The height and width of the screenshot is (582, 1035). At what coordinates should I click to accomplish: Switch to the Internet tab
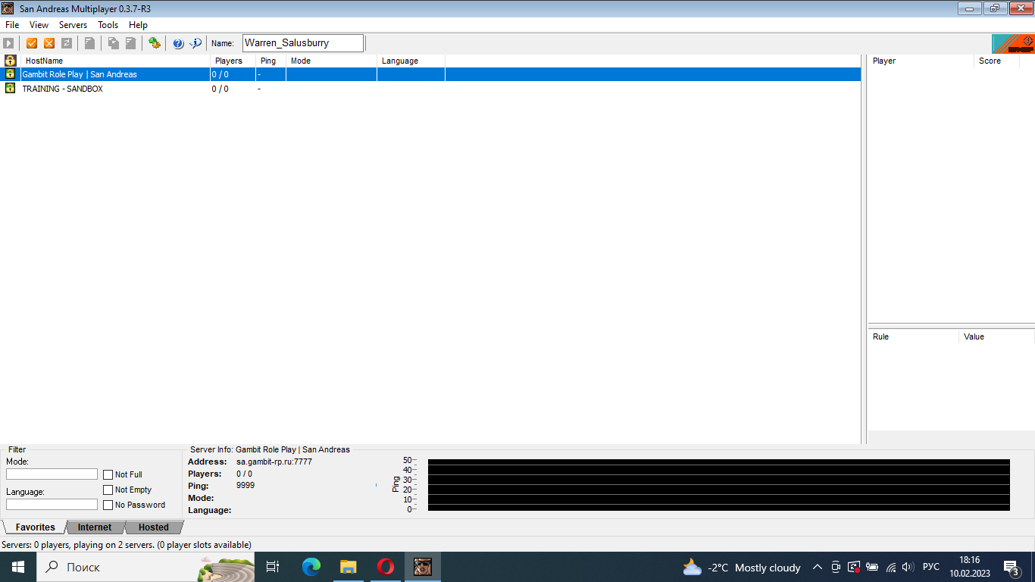(95, 527)
